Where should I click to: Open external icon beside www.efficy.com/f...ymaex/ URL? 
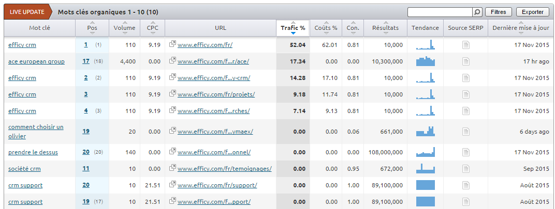click(173, 131)
